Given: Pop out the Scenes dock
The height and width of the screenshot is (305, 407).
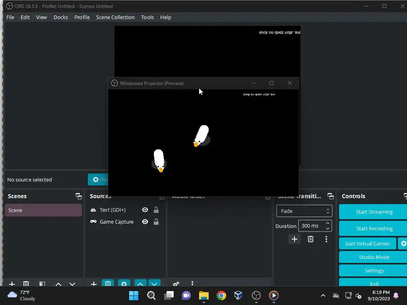Looking at the screenshot, I should [78, 196].
